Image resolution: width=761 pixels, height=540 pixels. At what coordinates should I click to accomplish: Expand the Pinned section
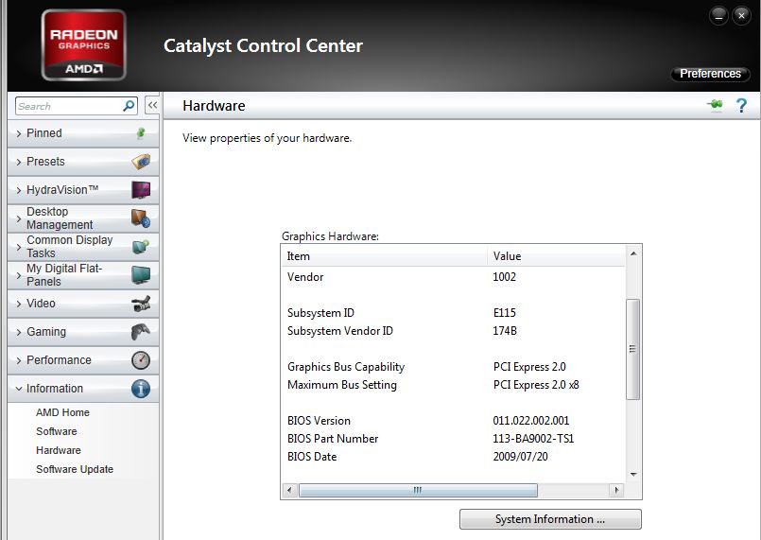pos(83,133)
